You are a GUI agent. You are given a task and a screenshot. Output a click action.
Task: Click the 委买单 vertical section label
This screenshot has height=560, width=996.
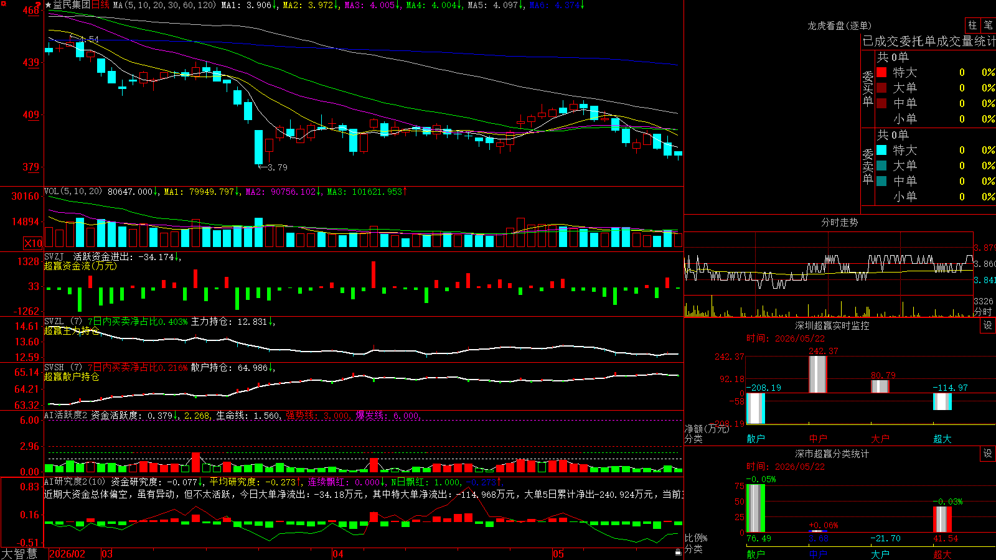coord(868,89)
